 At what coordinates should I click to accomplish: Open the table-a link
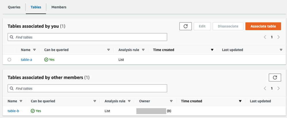(27, 60)
